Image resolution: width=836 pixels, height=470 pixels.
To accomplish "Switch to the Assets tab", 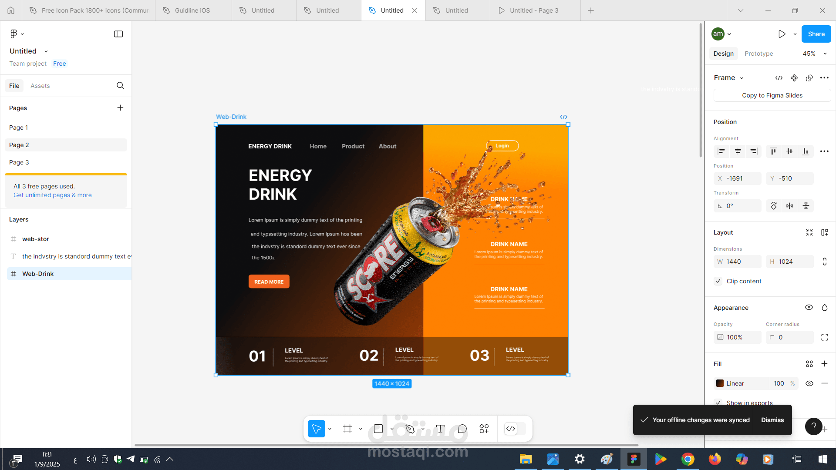I will click(40, 86).
